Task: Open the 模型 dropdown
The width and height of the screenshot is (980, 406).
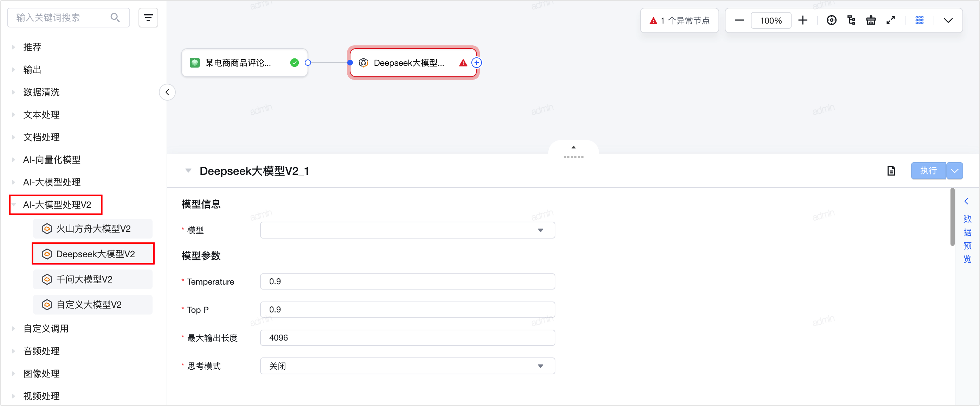Action: [407, 230]
